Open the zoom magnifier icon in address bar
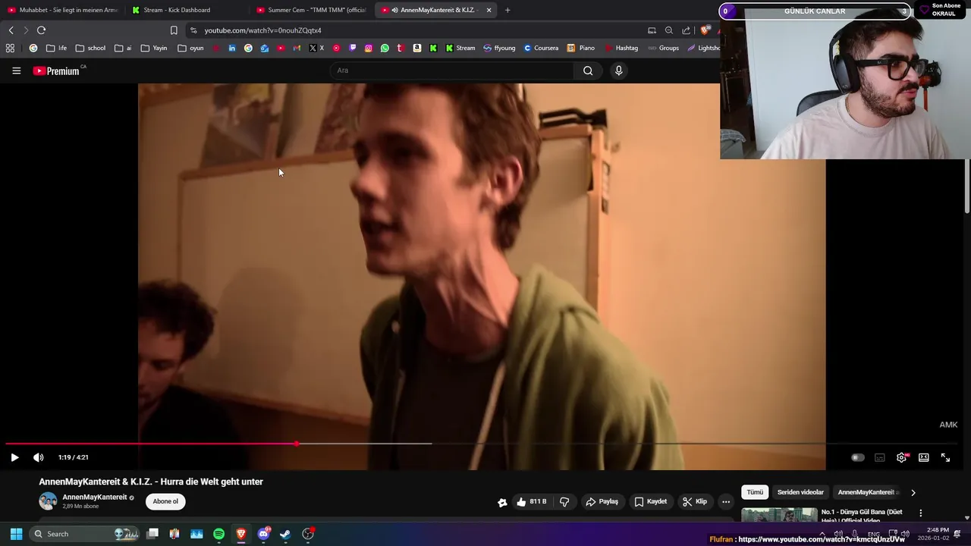This screenshot has height=546, width=971. pos(669,30)
